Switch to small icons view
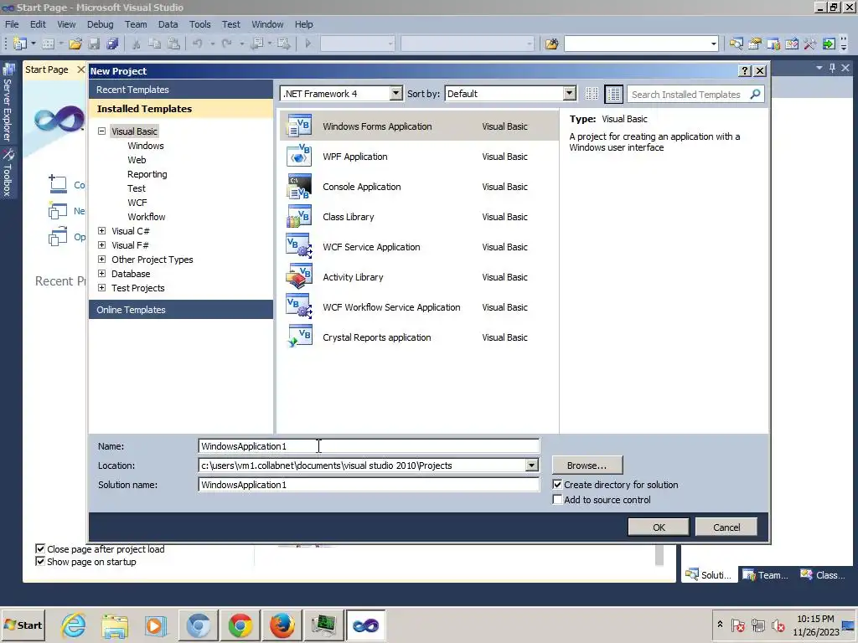The image size is (858, 643). point(592,94)
